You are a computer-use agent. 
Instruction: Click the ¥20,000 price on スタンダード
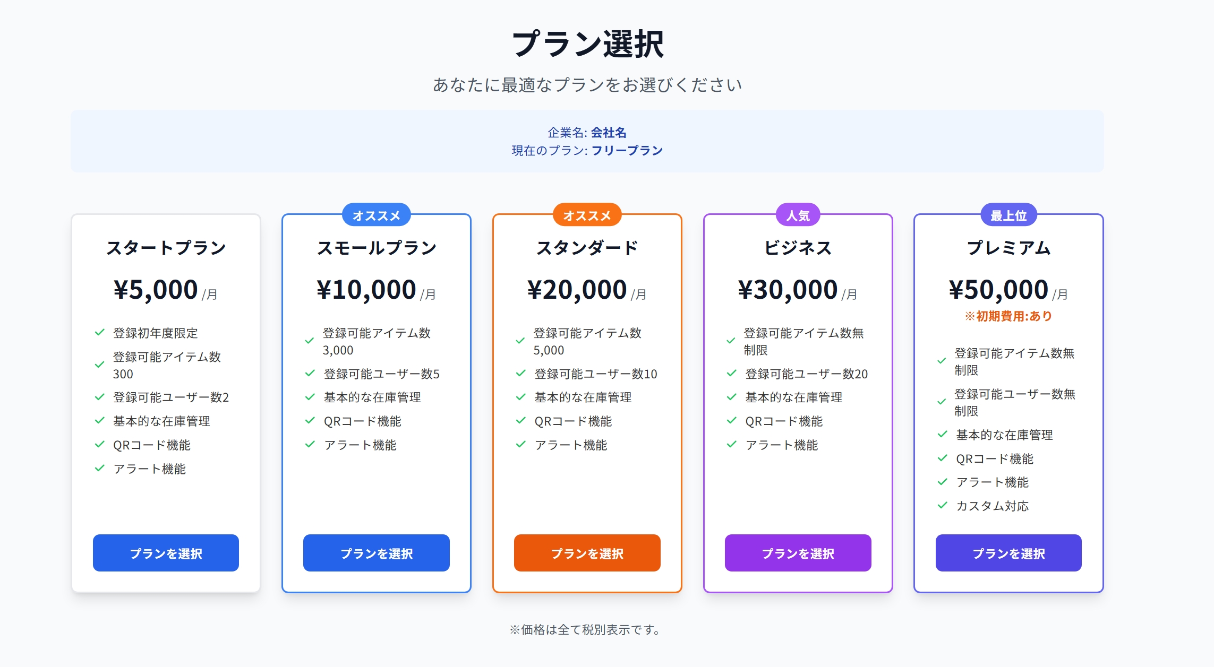[577, 290]
